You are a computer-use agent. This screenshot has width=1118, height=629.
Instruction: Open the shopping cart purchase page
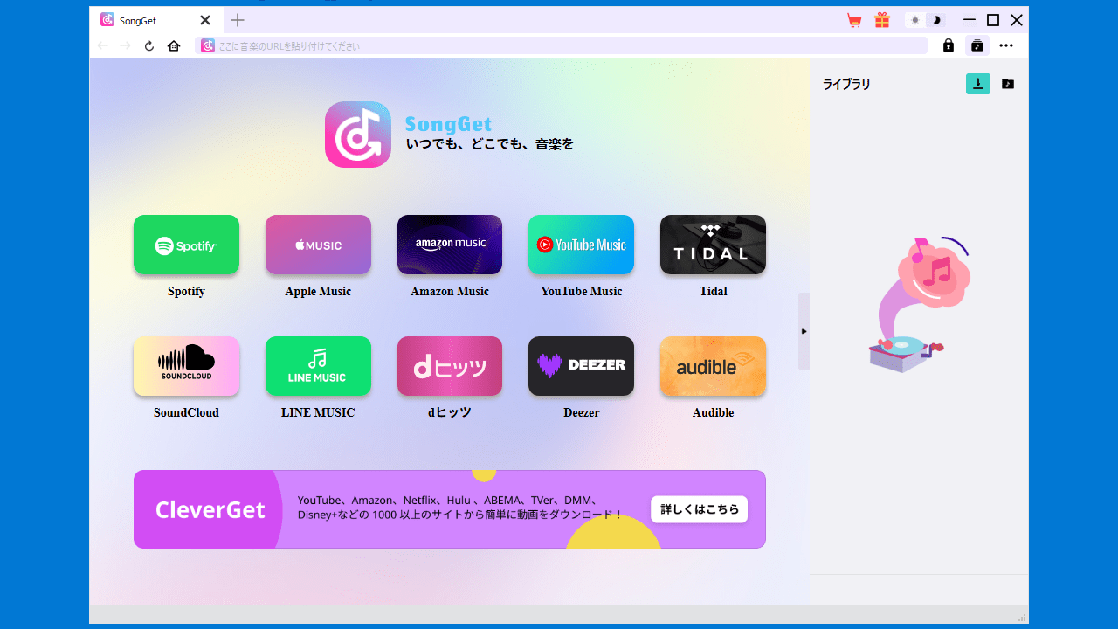click(853, 19)
